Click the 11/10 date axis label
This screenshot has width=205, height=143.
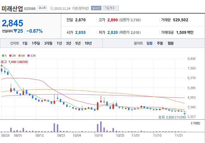(157, 135)
